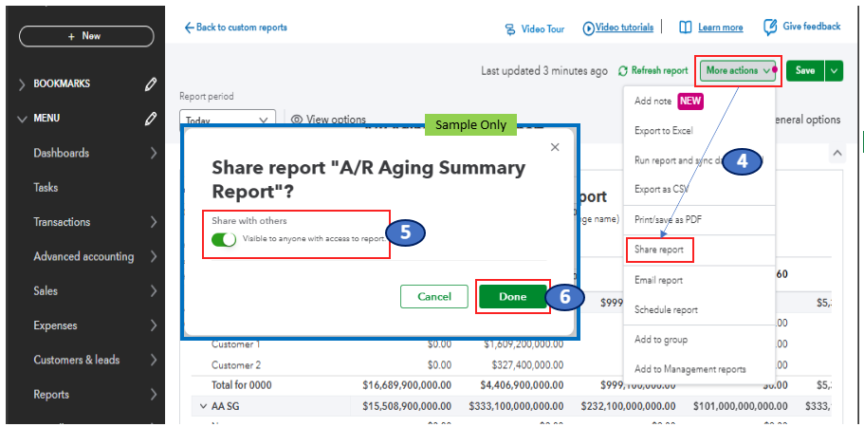Image resolution: width=864 pixels, height=427 pixels.
Task: Open Tasks in the sidebar
Action: pyautogui.click(x=46, y=187)
